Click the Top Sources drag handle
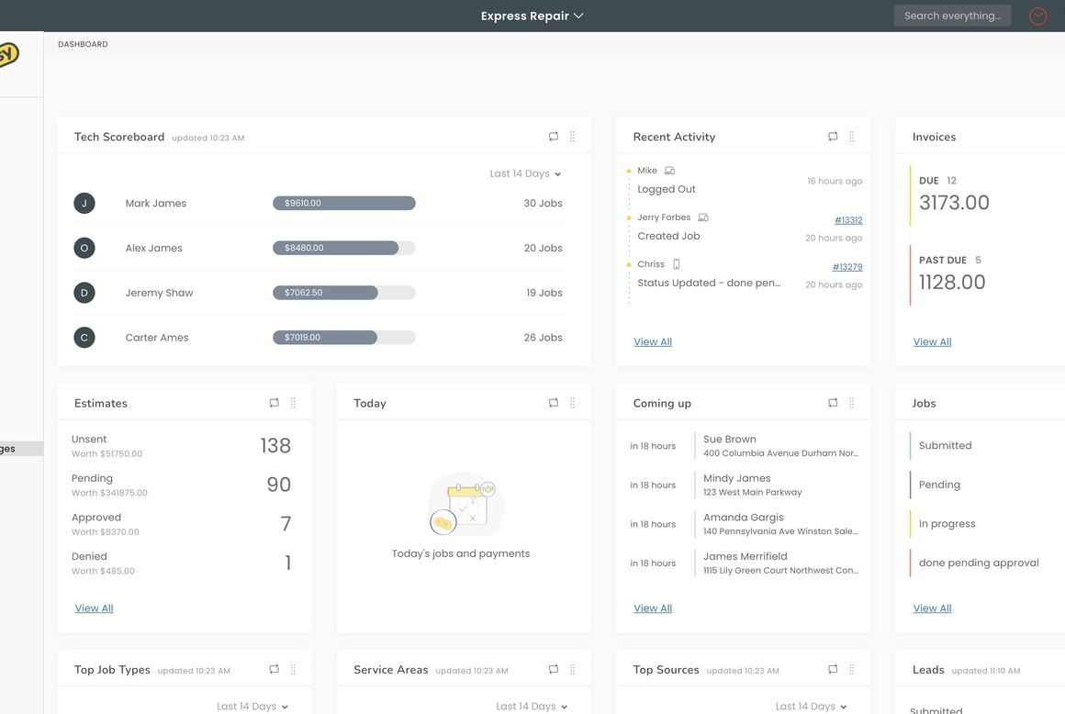The image size is (1065, 714). 852,669
